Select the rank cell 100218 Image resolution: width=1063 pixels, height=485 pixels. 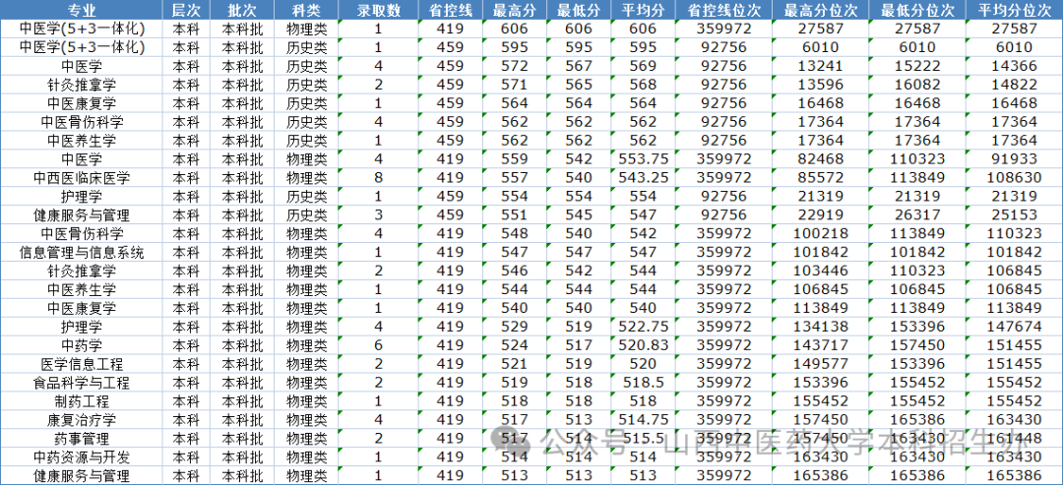(821, 234)
